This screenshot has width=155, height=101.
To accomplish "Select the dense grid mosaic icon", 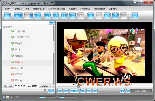I will click(x=73, y=16).
